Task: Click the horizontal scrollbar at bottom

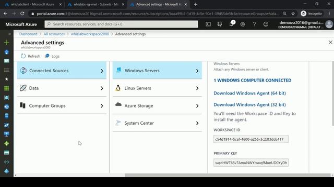Action: tap(228, 175)
